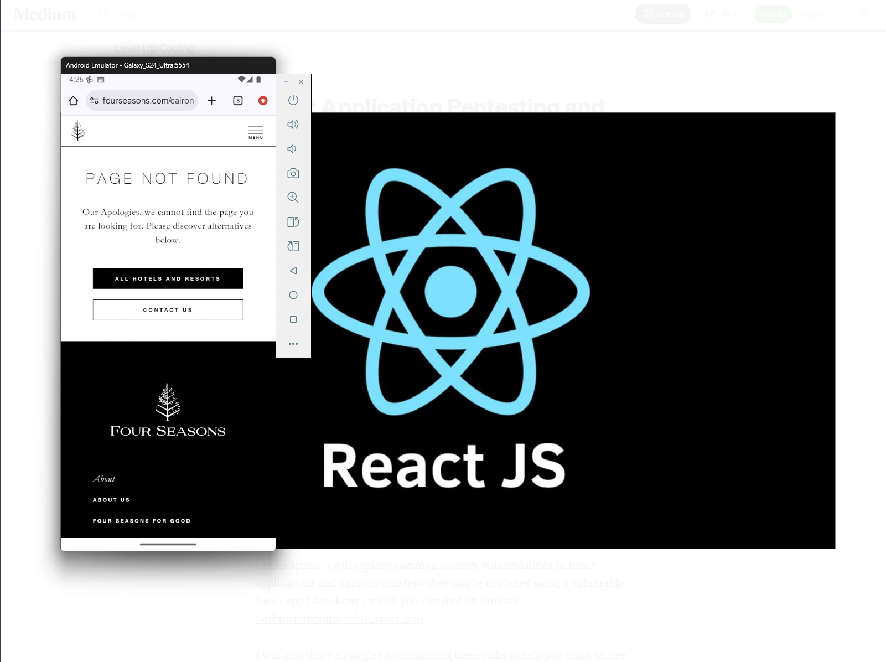The image size is (886, 662).
Task: Click the Chrome home icon
Action: 74,100
